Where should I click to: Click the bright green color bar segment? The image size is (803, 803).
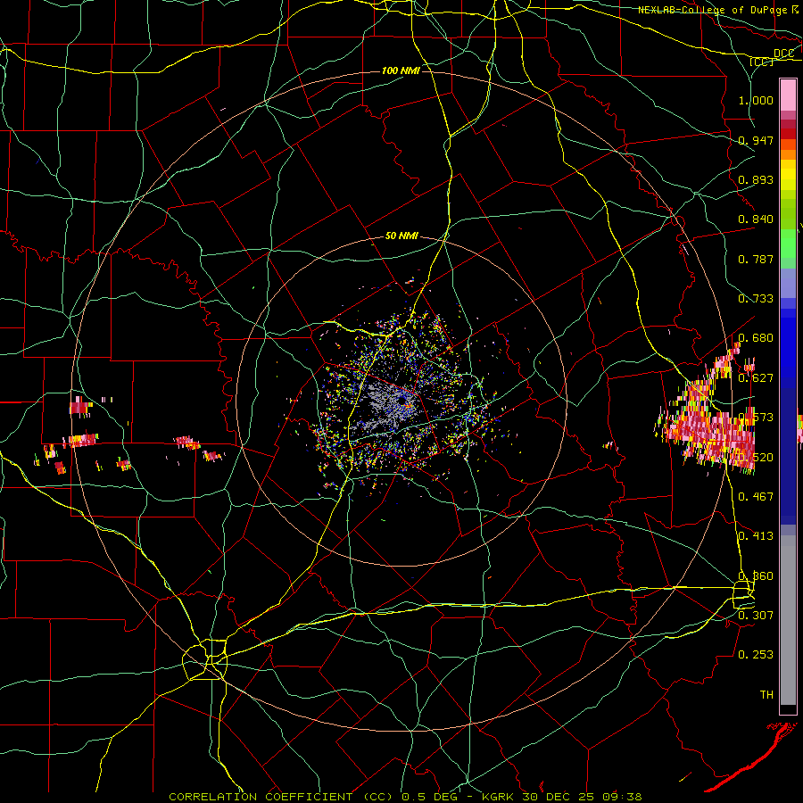(788, 244)
